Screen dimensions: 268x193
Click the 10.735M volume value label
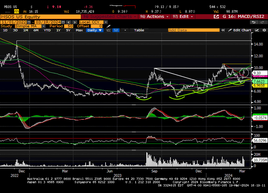click(260, 160)
